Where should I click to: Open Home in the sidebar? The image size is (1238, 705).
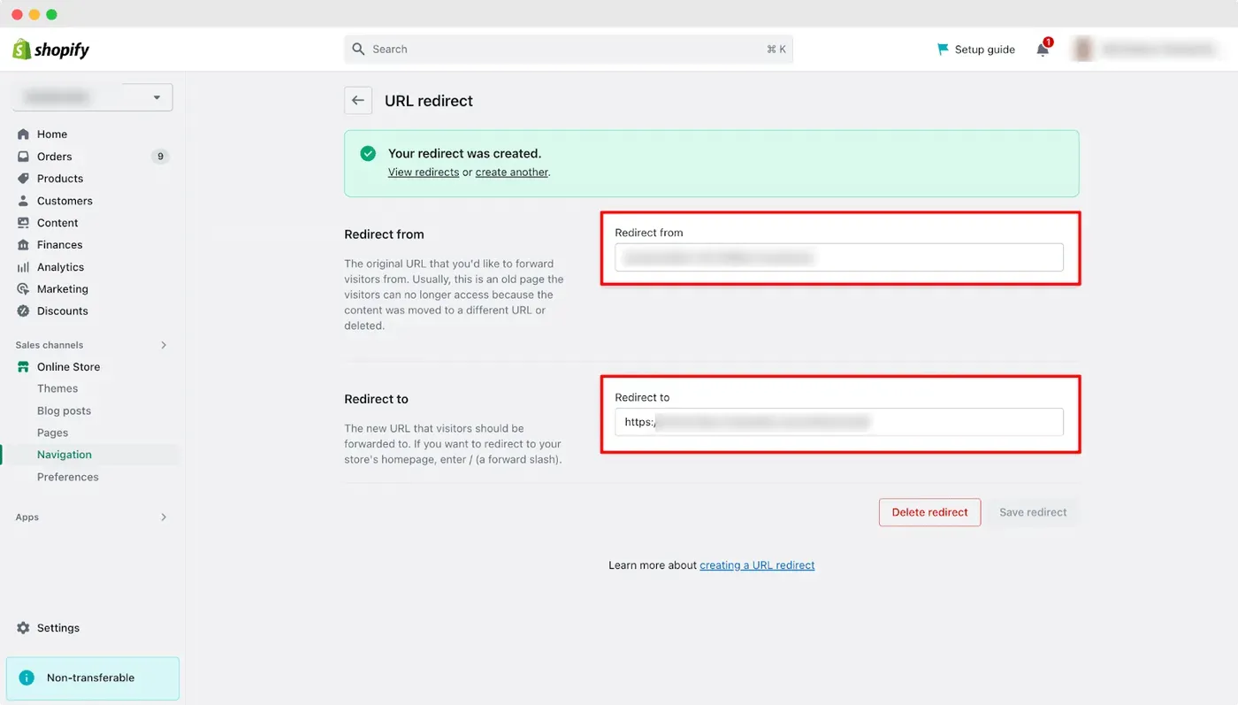click(52, 134)
